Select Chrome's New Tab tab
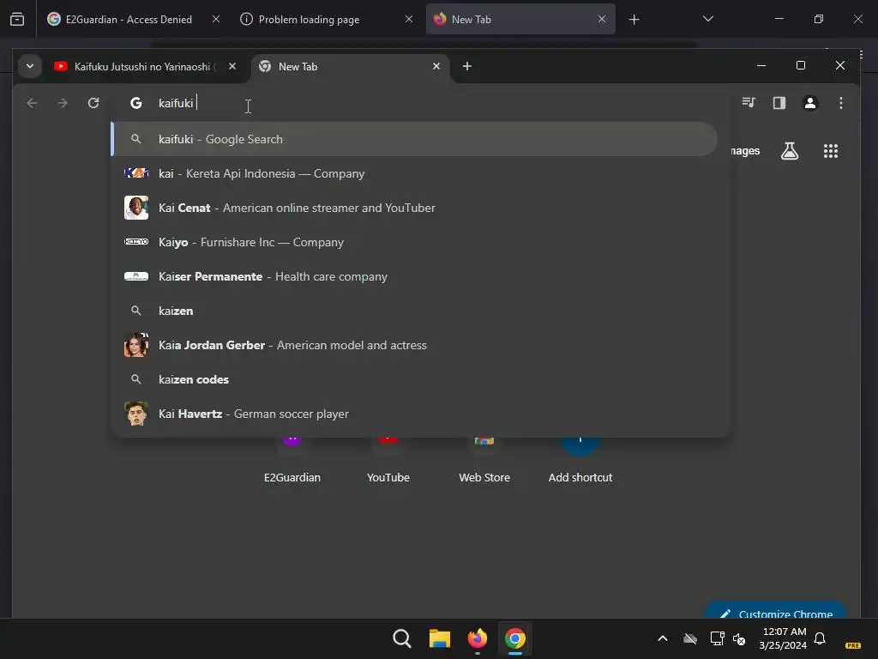Image resolution: width=878 pixels, height=659 pixels. pos(351,67)
